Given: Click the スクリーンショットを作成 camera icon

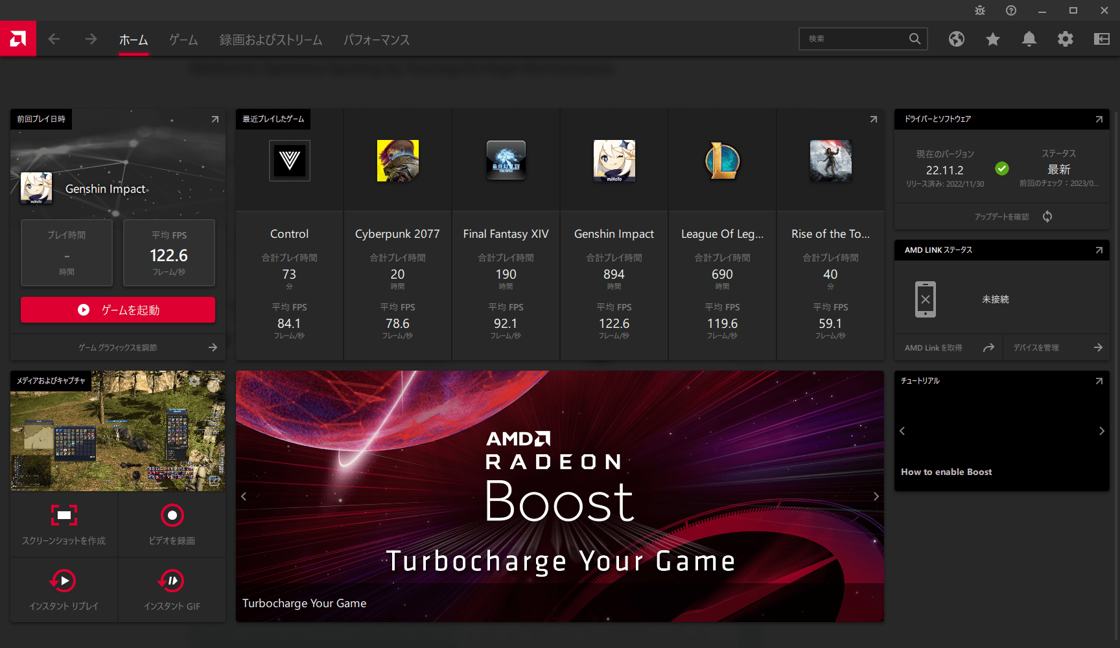Looking at the screenshot, I should coord(63,515).
